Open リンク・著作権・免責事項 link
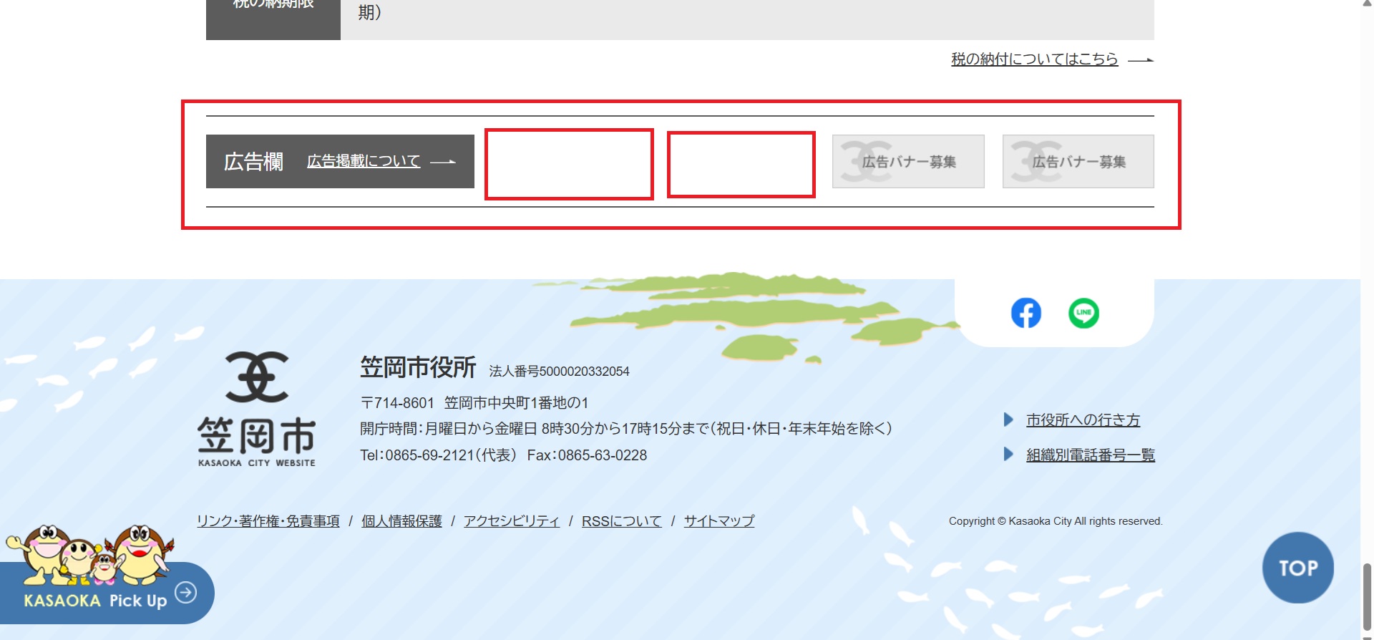Screen dimensions: 1374x640 point(268,521)
